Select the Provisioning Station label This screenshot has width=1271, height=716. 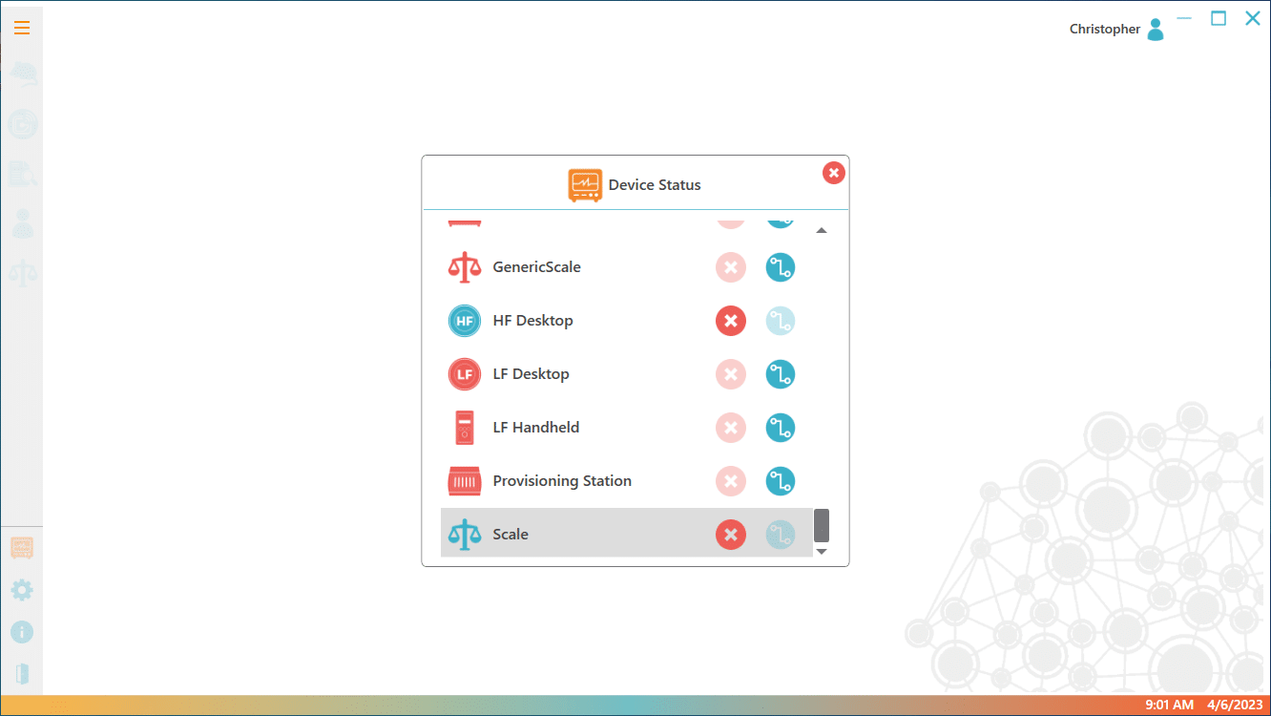pyautogui.click(x=562, y=481)
